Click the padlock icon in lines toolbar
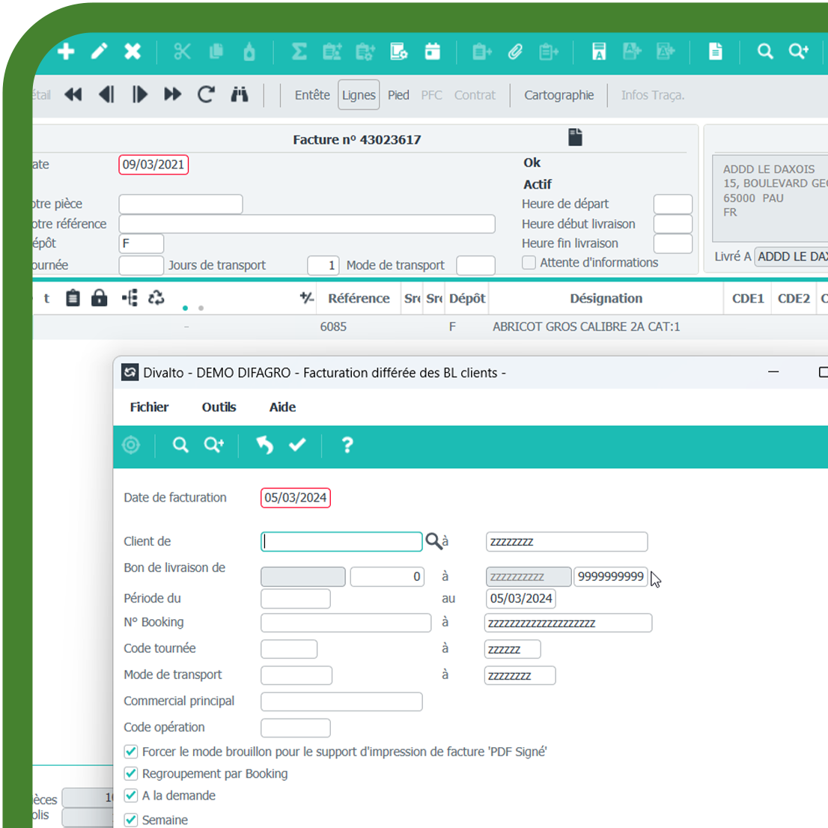Screen dimensions: 828x828 point(99,298)
